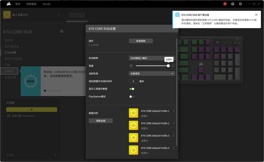
Task: Click the K70 CORE Default Profile 3 name
Action: 155,136
